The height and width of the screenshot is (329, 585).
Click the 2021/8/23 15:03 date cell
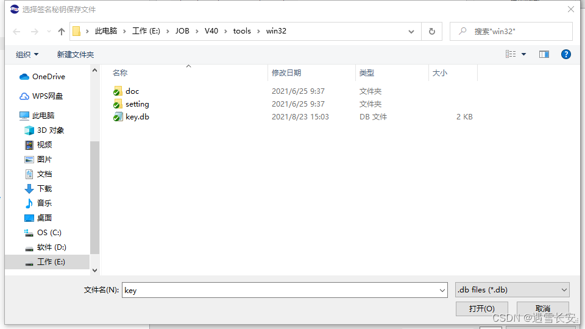(300, 117)
